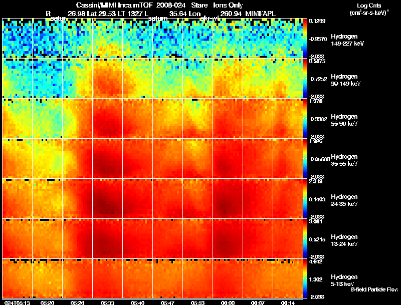The width and height of the screenshot is (401, 305).
Task: Select the 24-35 keV image panel at 05:33
Action: [107, 198]
